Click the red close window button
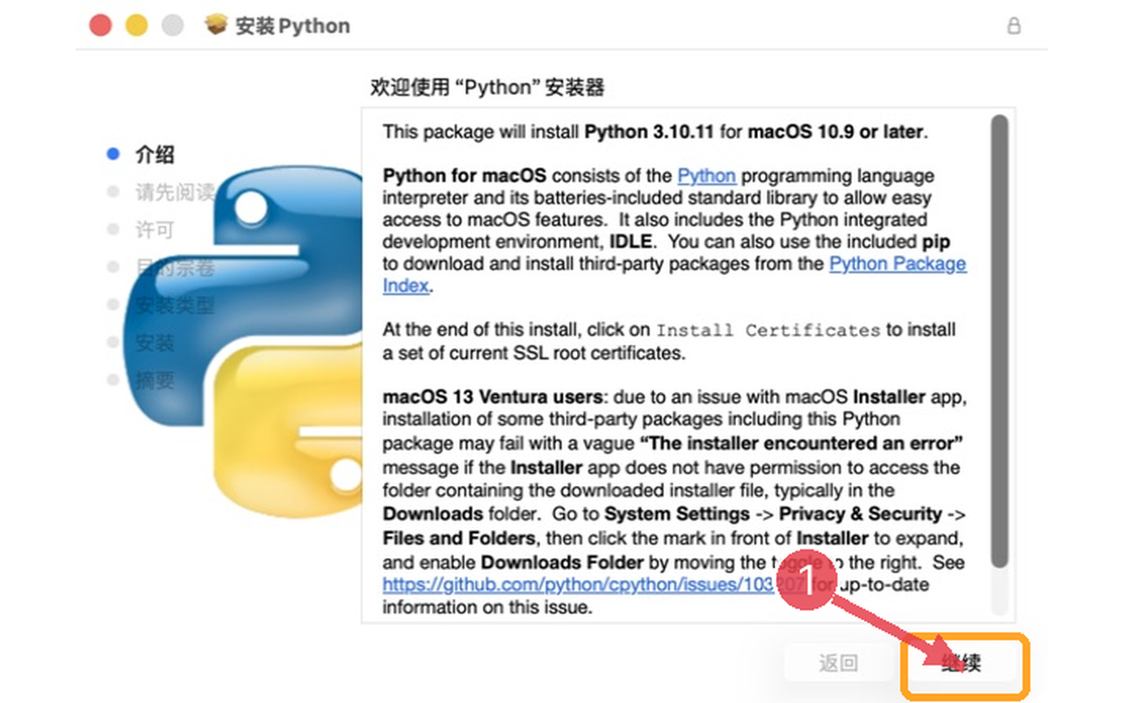This screenshot has height=703, width=1124. pos(101,25)
